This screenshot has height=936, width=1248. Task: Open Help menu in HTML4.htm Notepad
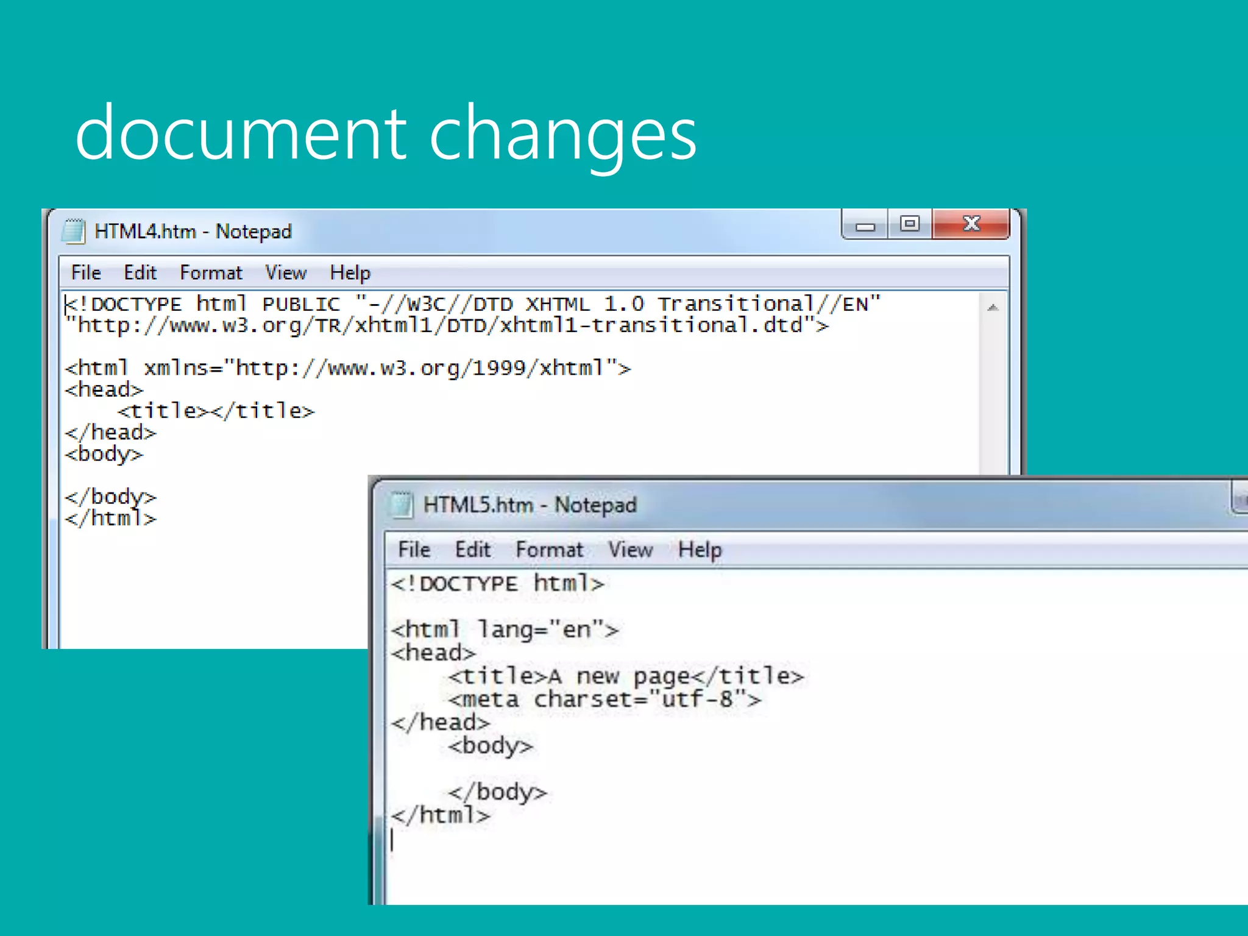coord(350,272)
